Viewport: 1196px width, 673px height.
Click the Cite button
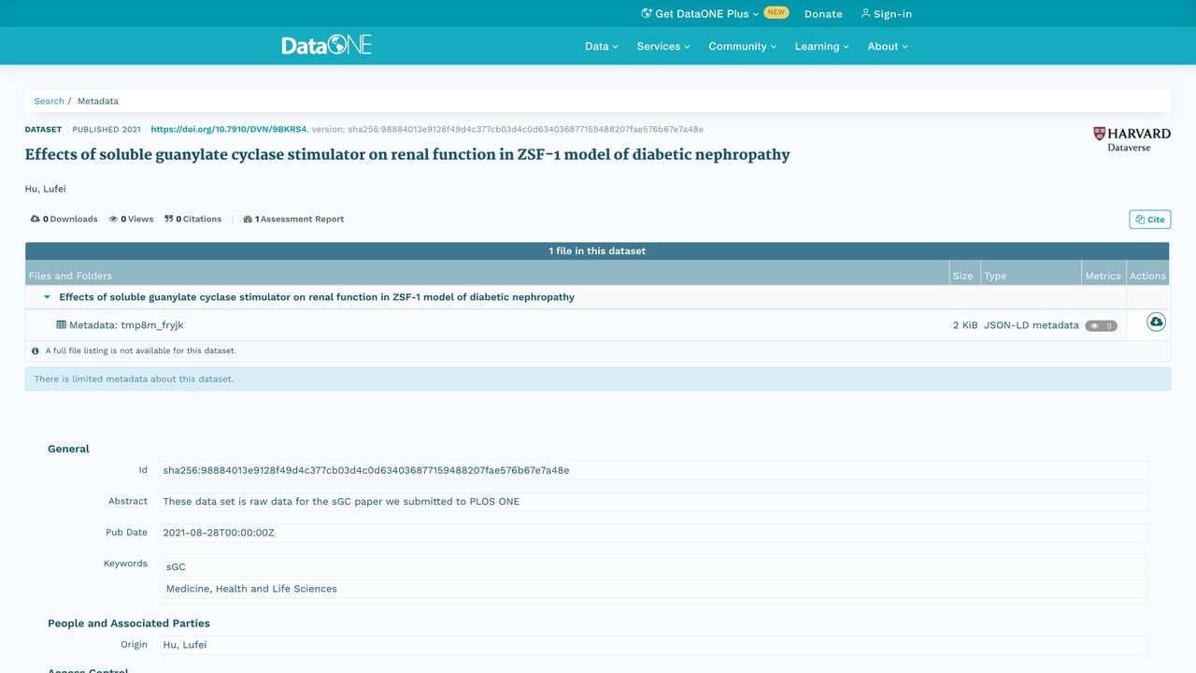(x=1150, y=220)
